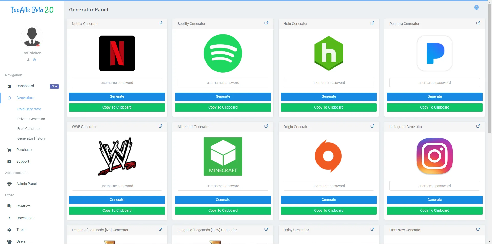Open the Tools page
This screenshot has width=492, height=244.
pyautogui.click(x=21, y=230)
